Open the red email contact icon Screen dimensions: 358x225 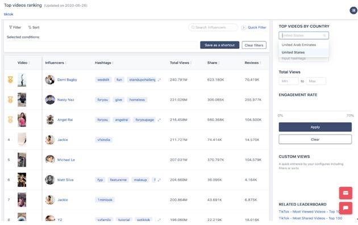click(x=345, y=193)
